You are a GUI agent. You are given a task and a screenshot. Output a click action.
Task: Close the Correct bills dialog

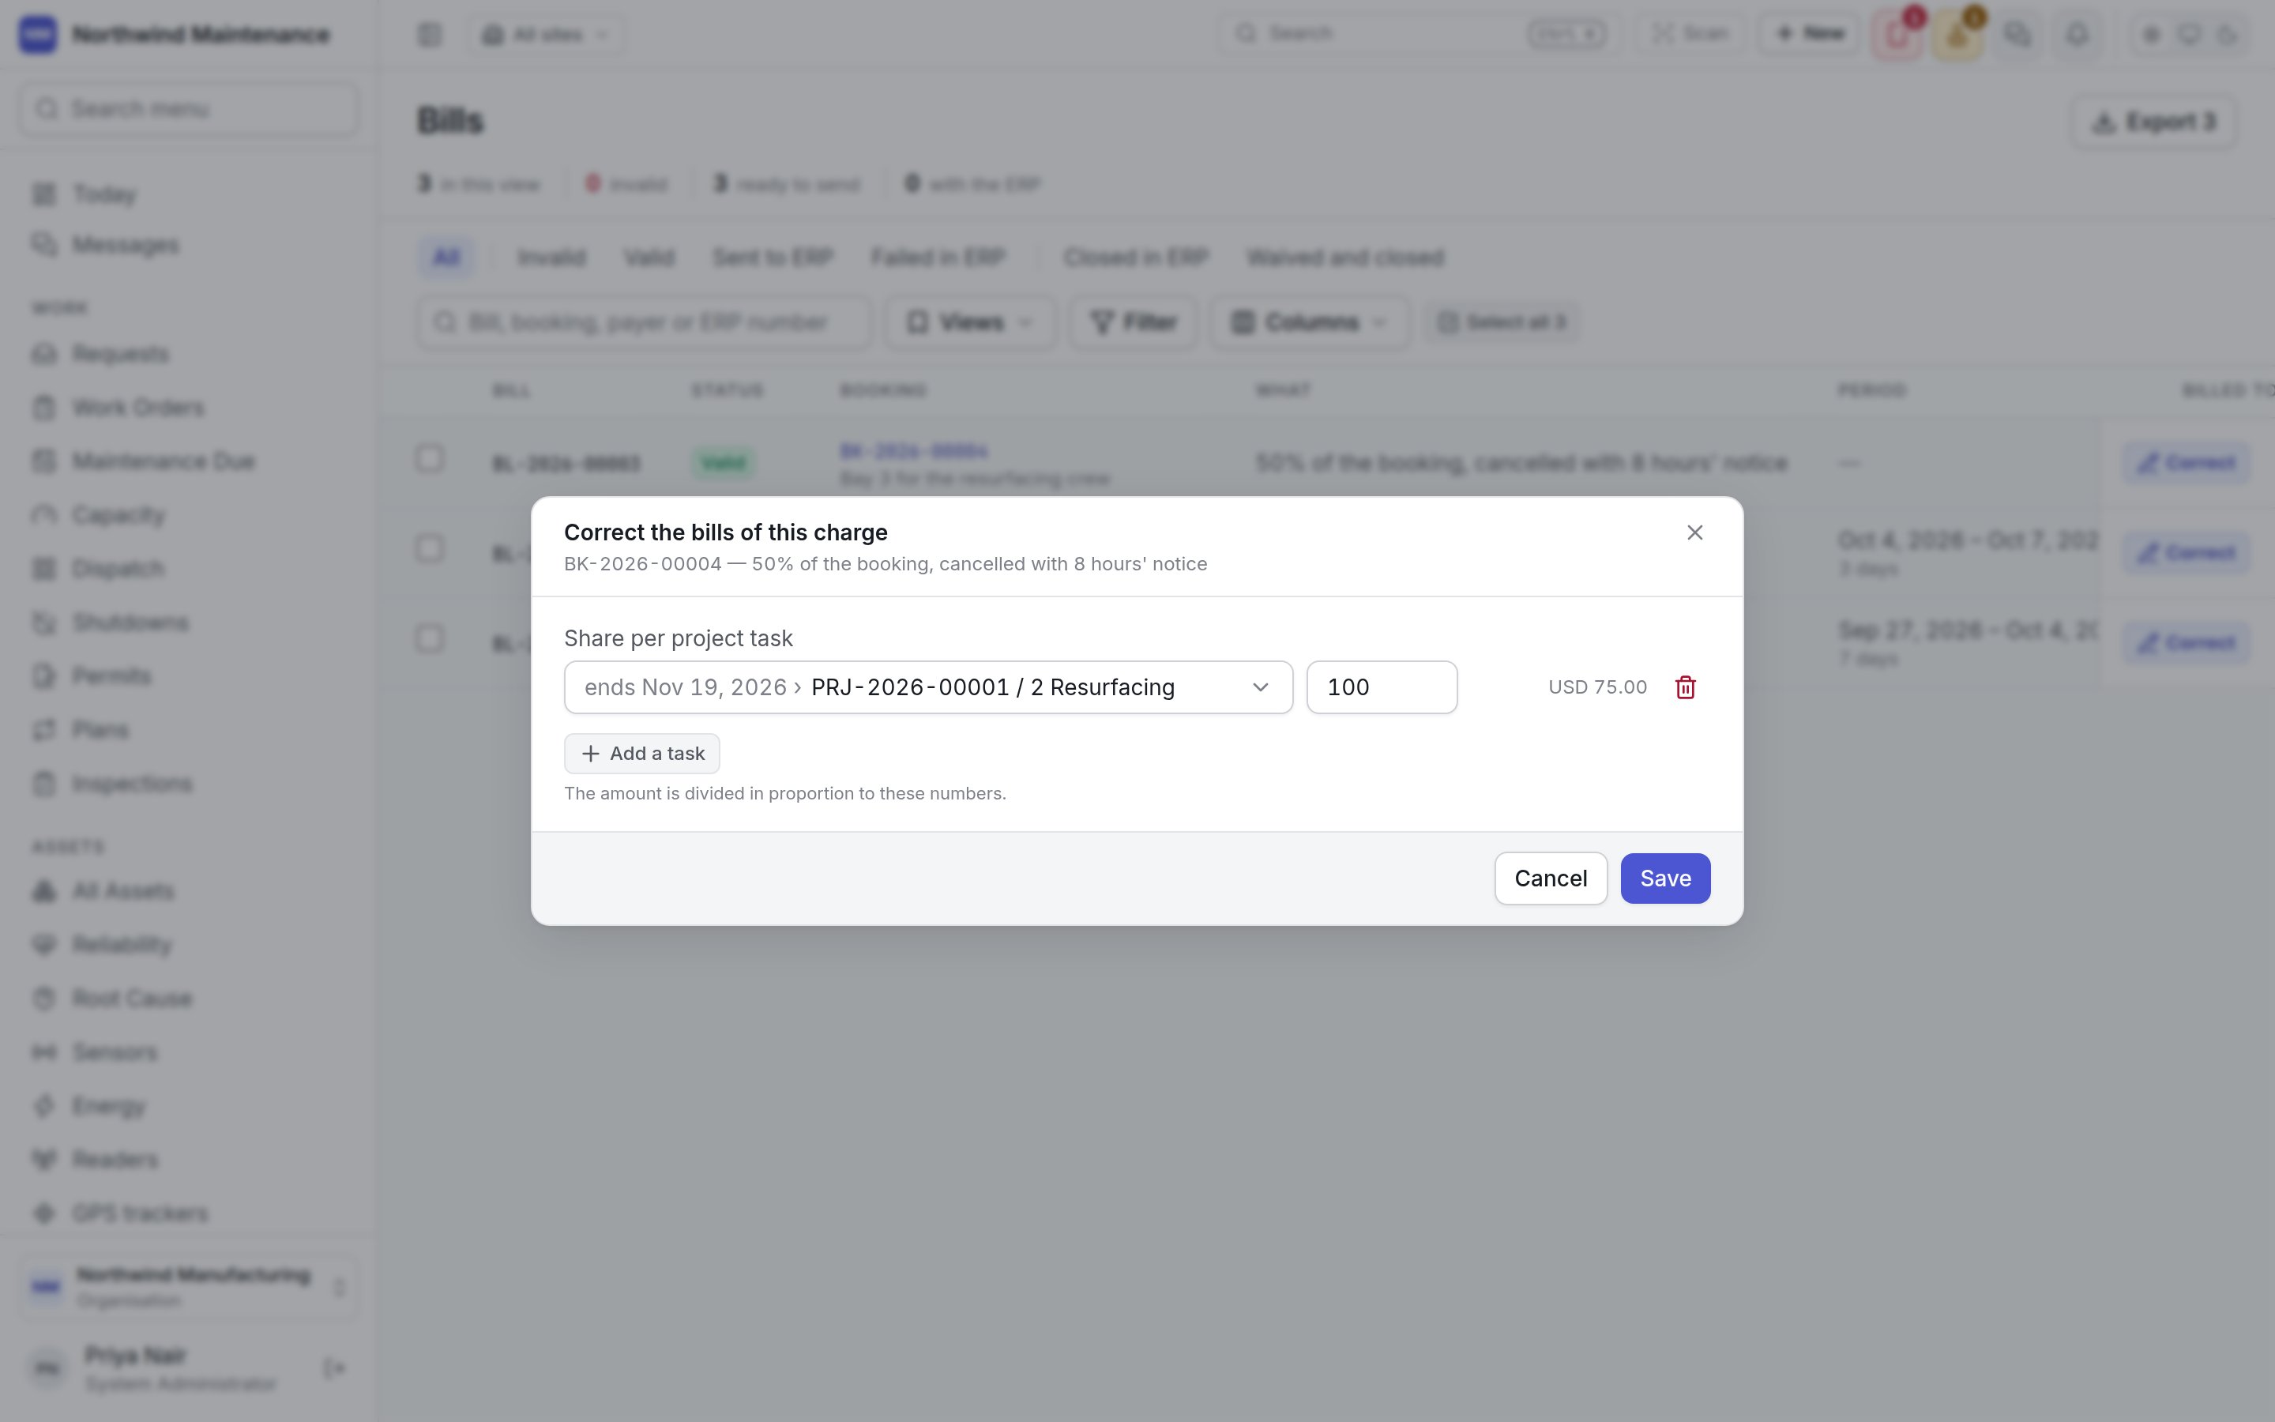tap(1694, 532)
